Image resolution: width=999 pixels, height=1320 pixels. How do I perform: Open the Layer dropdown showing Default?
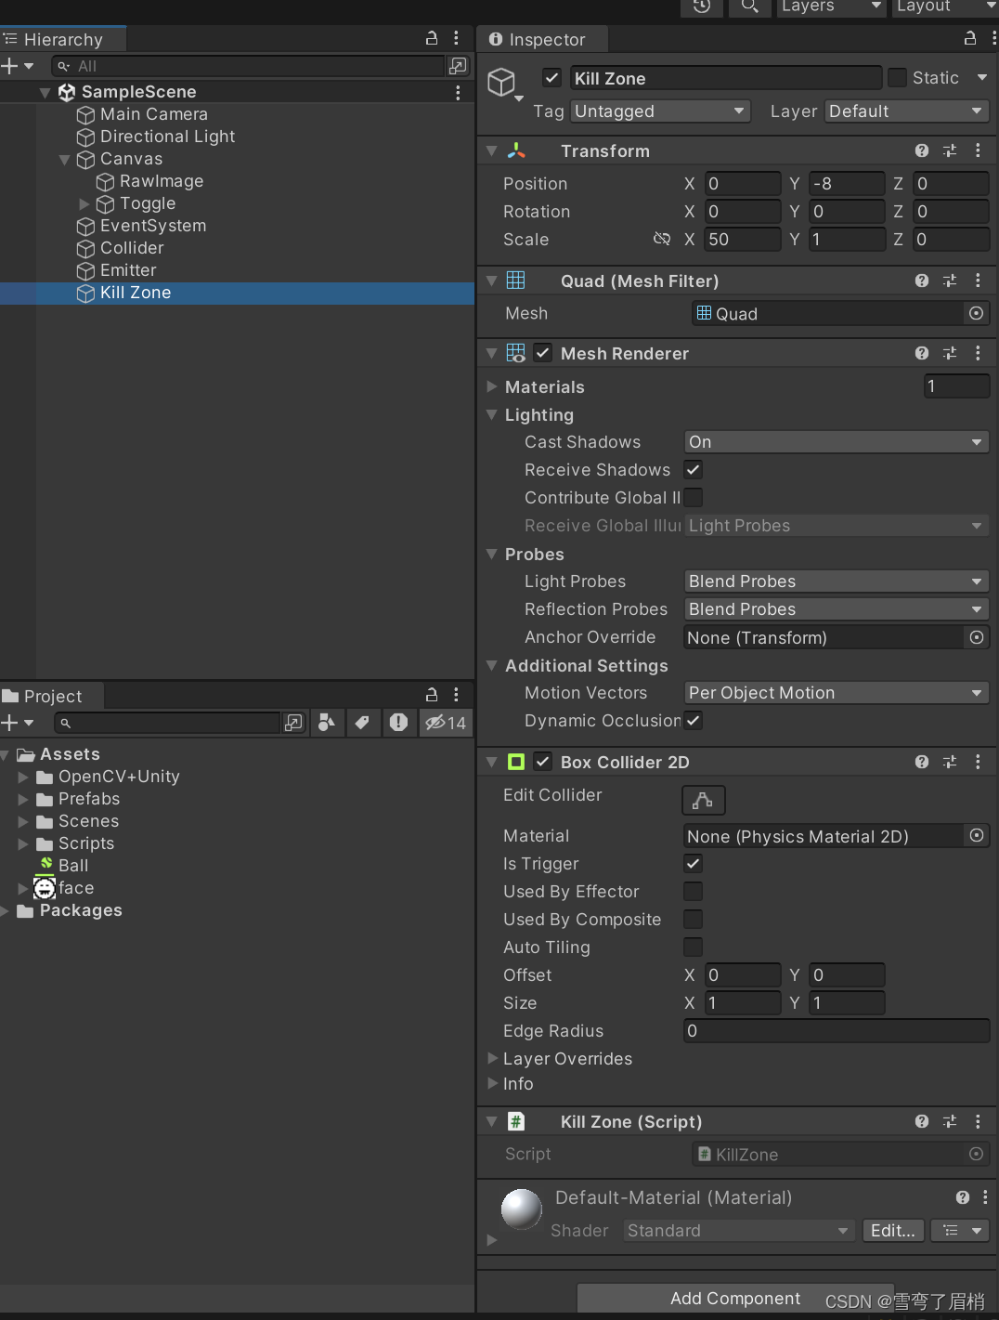click(906, 111)
